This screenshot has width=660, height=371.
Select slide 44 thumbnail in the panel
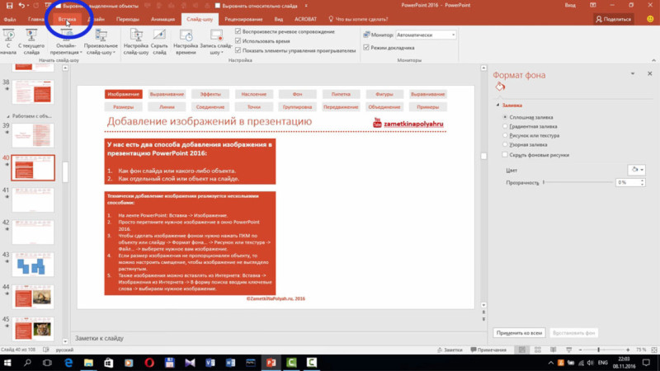33,297
